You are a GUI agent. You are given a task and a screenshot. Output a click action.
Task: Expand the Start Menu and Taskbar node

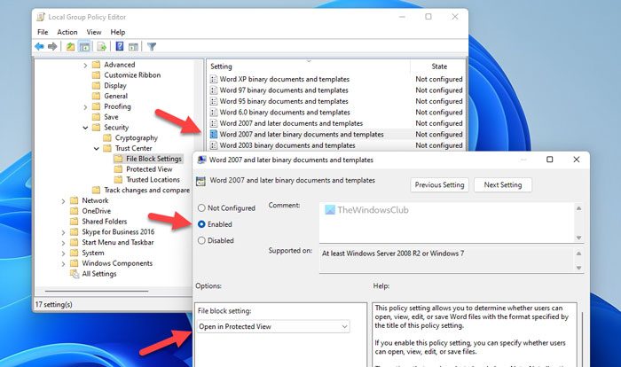[63, 243]
